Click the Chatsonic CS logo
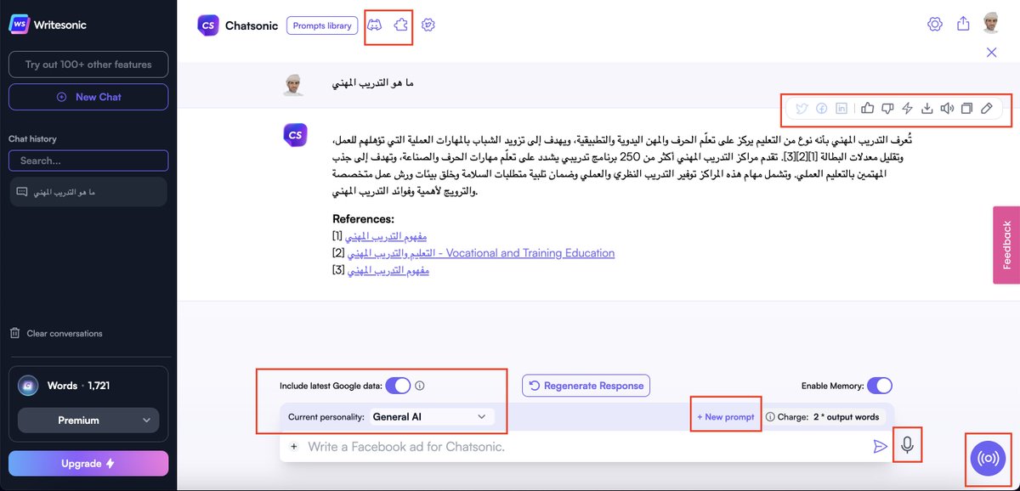This screenshot has height=491, width=1020. coord(208,25)
